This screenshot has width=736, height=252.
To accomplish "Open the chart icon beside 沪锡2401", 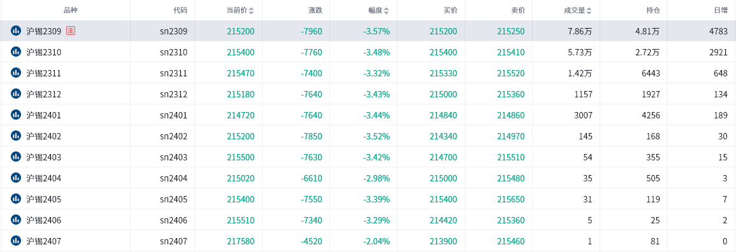I will point(16,115).
